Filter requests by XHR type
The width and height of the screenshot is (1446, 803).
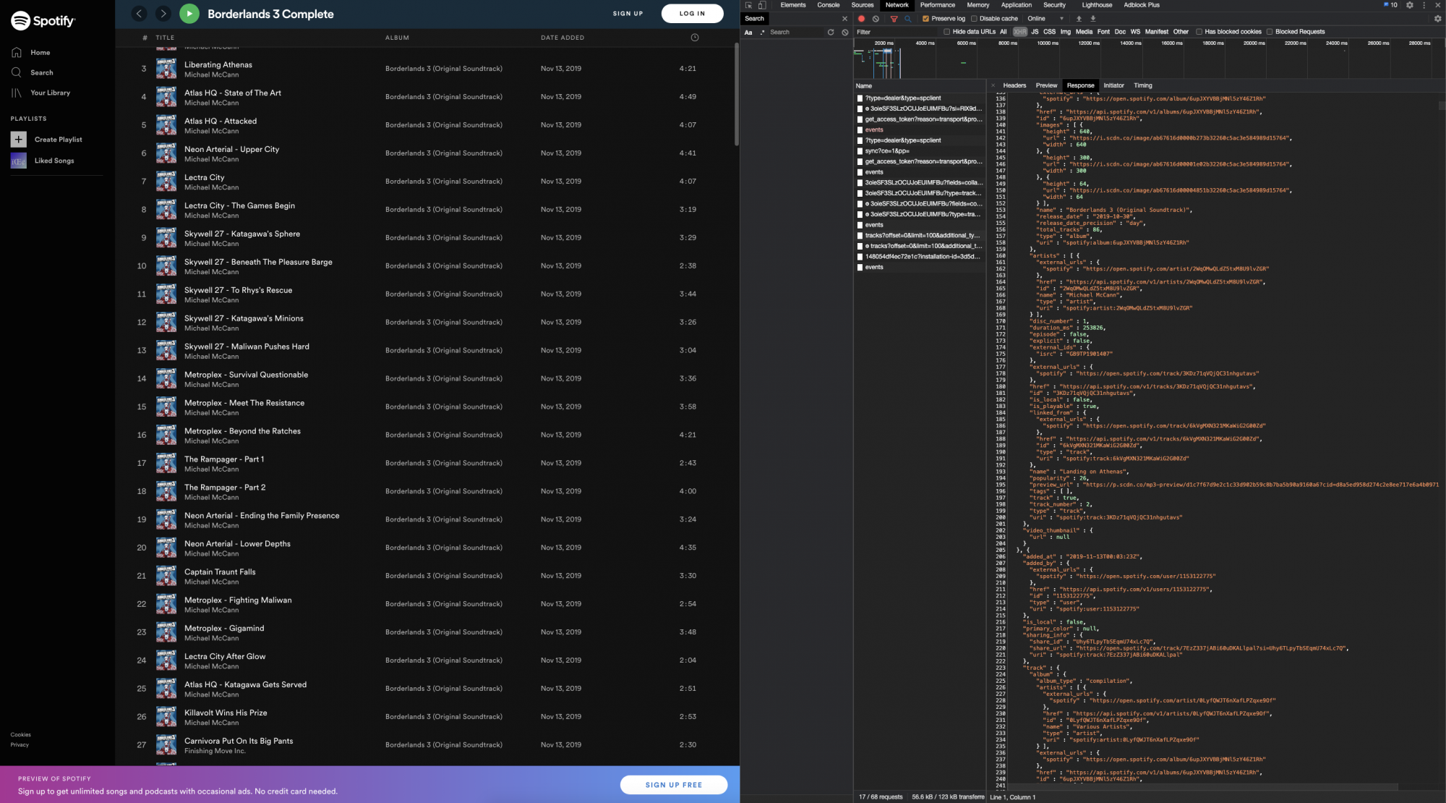coord(1019,32)
